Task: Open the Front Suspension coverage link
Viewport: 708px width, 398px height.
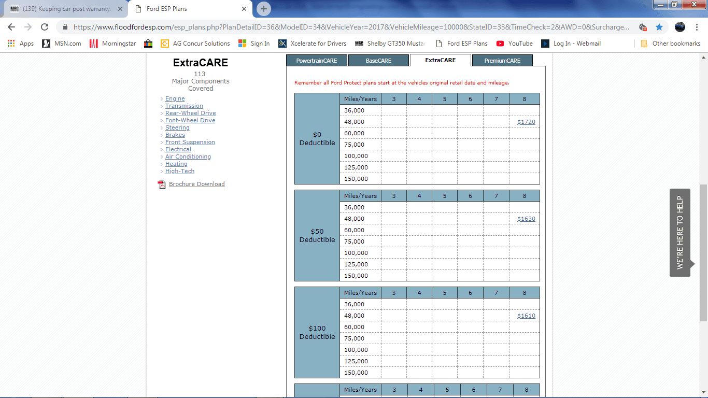Action: click(x=190, y=142)
